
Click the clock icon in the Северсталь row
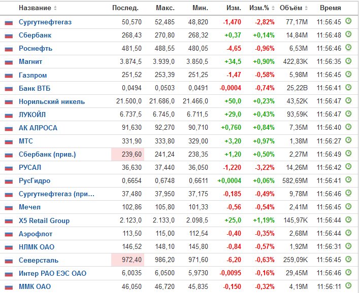click(348, 259)
